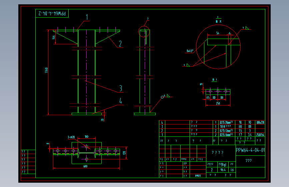Image resolution: width=289 pixels, height=187 pixels.
Task: Click the 20 base thickness dimension
Action: [x=102, y=120]
